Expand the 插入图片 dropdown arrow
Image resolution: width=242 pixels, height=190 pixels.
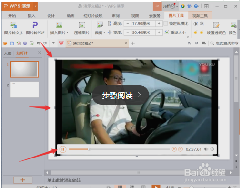click(x=67, y=32)
